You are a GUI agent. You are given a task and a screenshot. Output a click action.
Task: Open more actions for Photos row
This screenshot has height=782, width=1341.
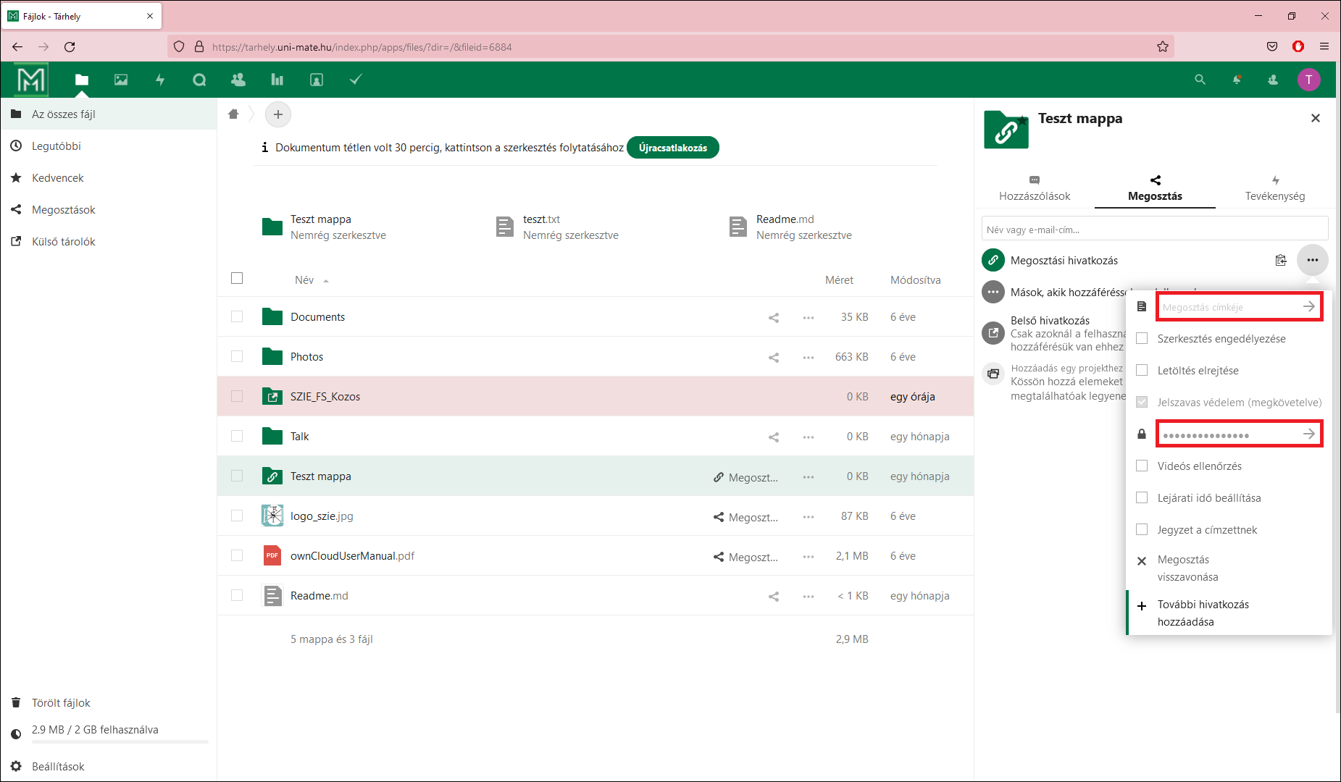point(809,357)
